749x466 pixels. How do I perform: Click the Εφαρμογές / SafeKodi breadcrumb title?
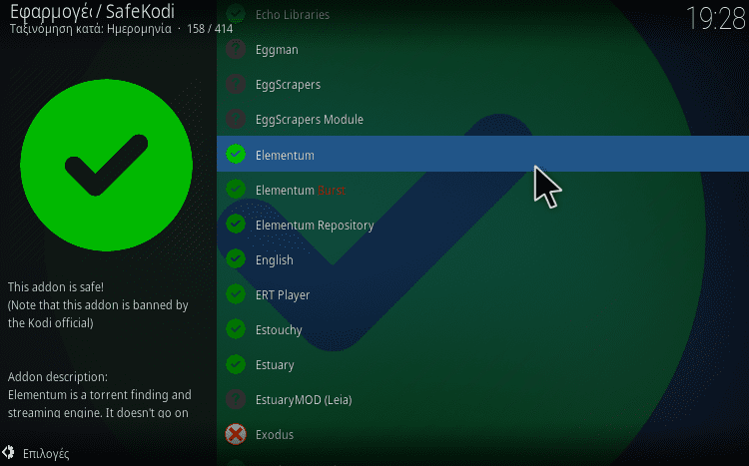[92, 11]
